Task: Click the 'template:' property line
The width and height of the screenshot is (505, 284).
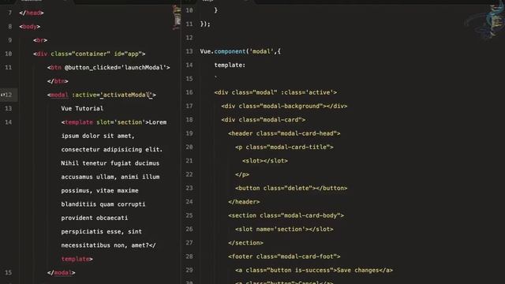Action: (x=230, y=65)
